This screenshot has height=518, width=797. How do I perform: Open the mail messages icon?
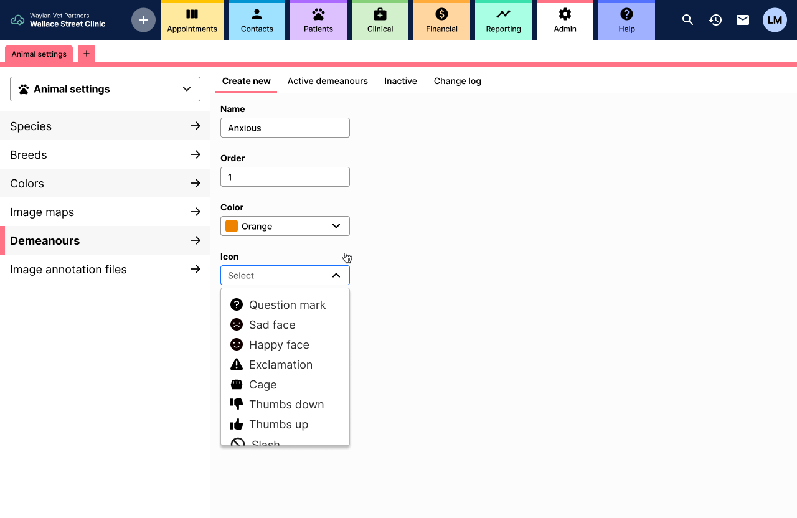click(x=743, y=20)
